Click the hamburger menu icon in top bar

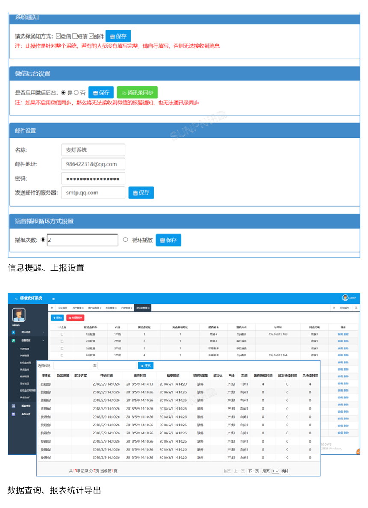[53, 299]
